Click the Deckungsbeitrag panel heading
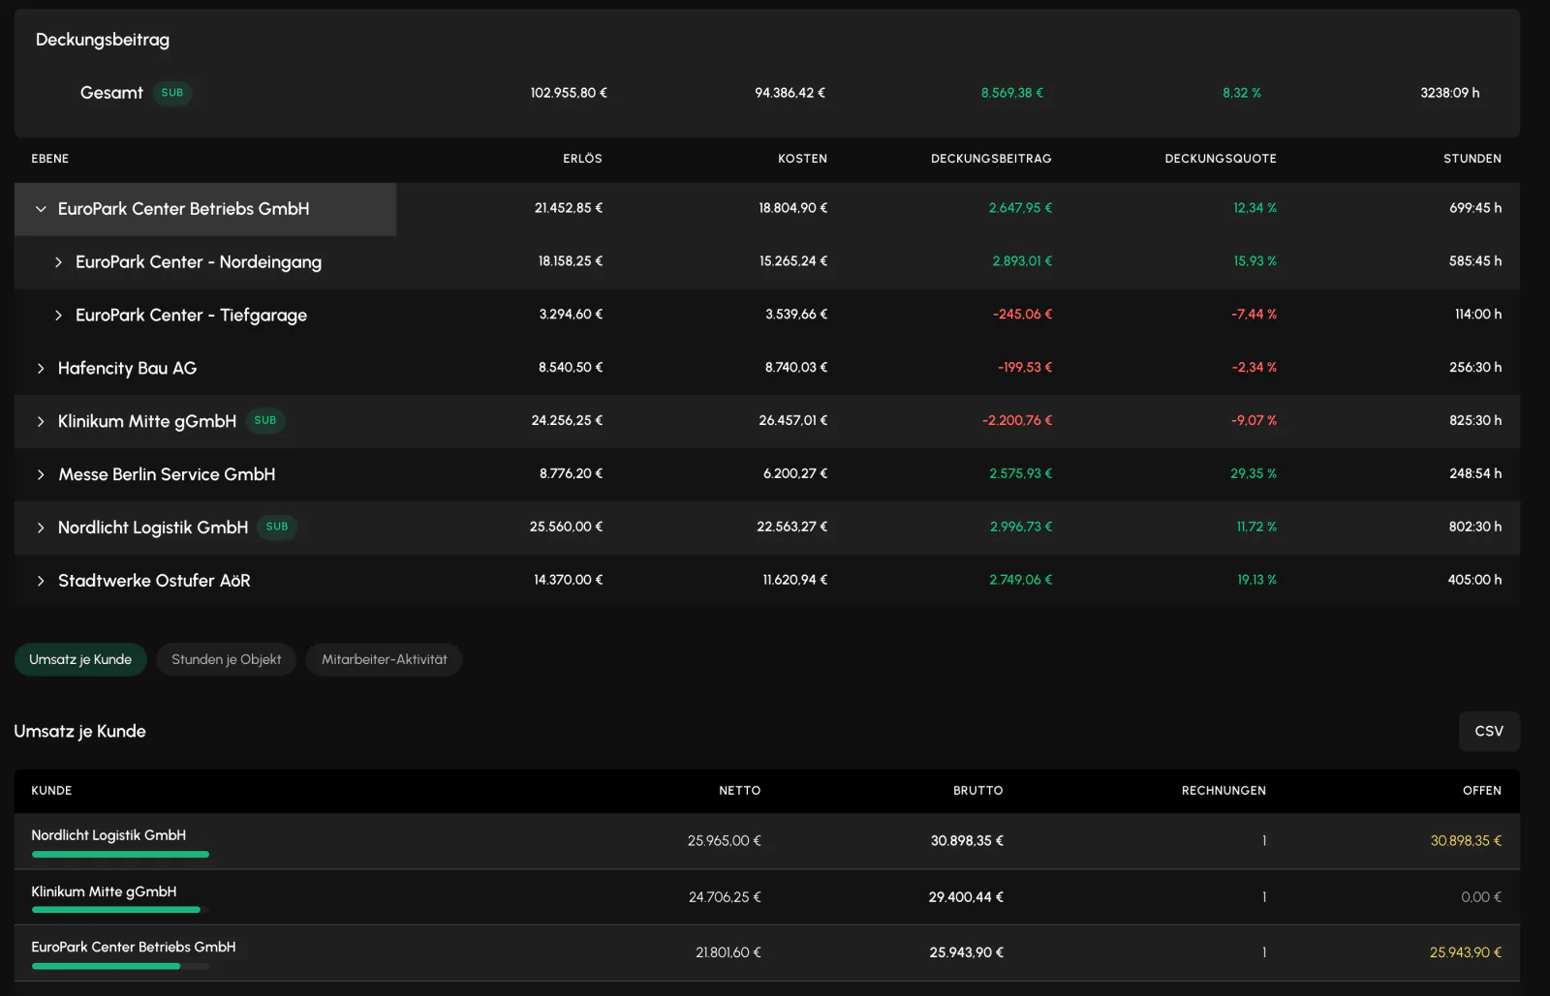The image size is (1550, 996). [103, 40]
